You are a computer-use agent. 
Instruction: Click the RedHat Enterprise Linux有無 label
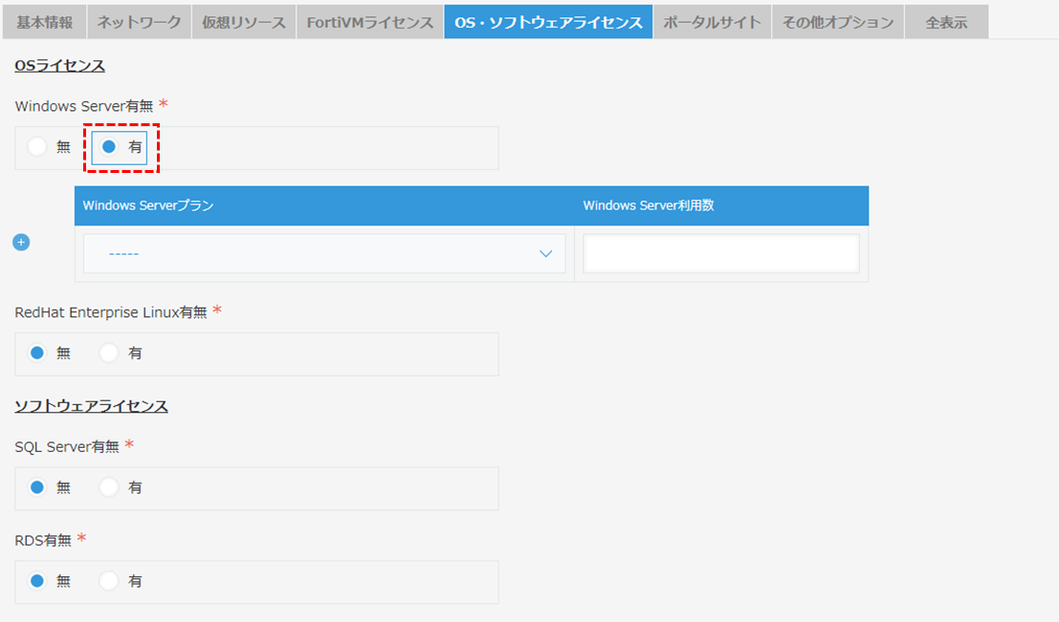click(x=111, y=312)
